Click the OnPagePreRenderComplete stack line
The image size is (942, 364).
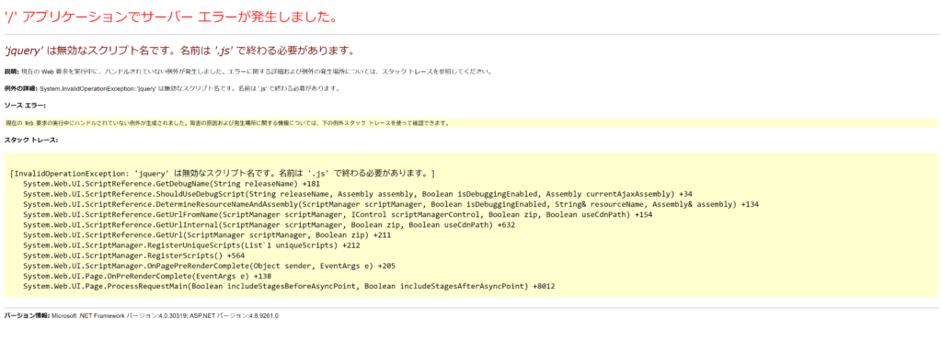[209, 266]
